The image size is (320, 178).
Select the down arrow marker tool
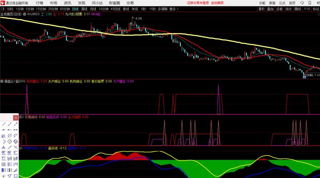(x=4, y=176)
